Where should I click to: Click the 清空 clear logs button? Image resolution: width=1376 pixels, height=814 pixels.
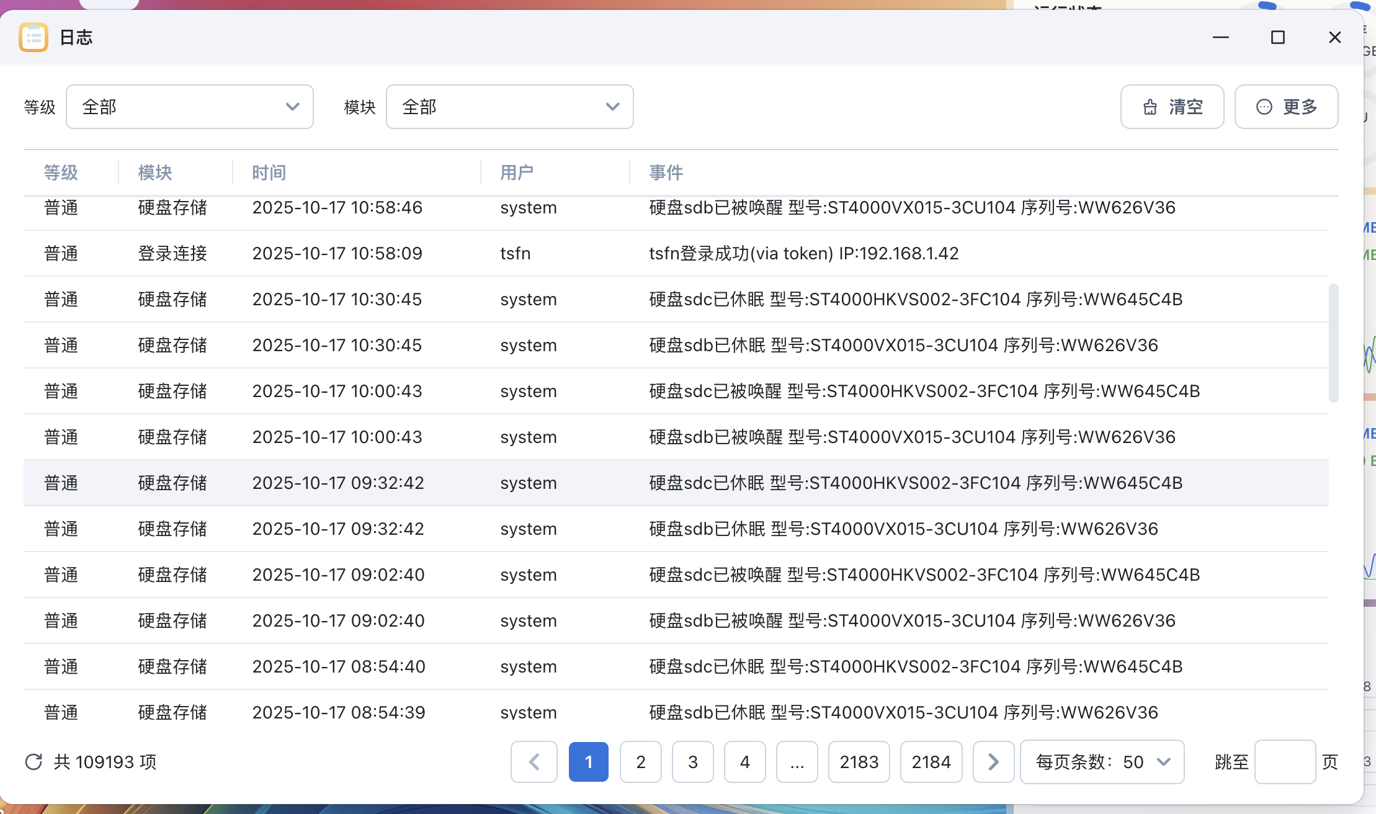click(x=1172, y=107)
